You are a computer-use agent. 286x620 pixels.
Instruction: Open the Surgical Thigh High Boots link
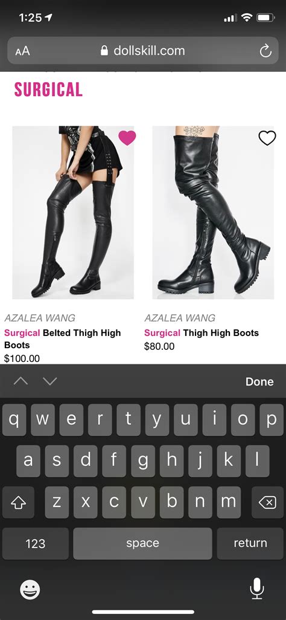click(202, 333)
